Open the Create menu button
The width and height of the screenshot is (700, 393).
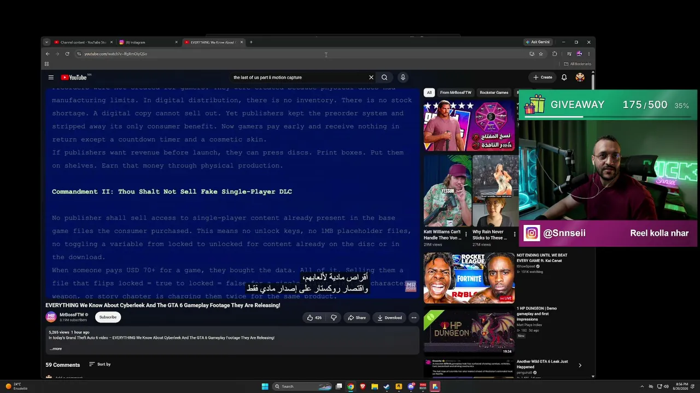[543, 78]
